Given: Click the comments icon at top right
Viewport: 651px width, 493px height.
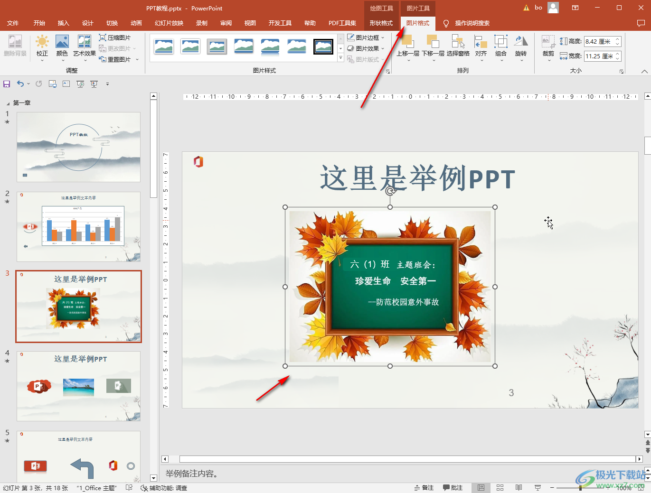Looking at the screenshot, I should pos(641,23).
